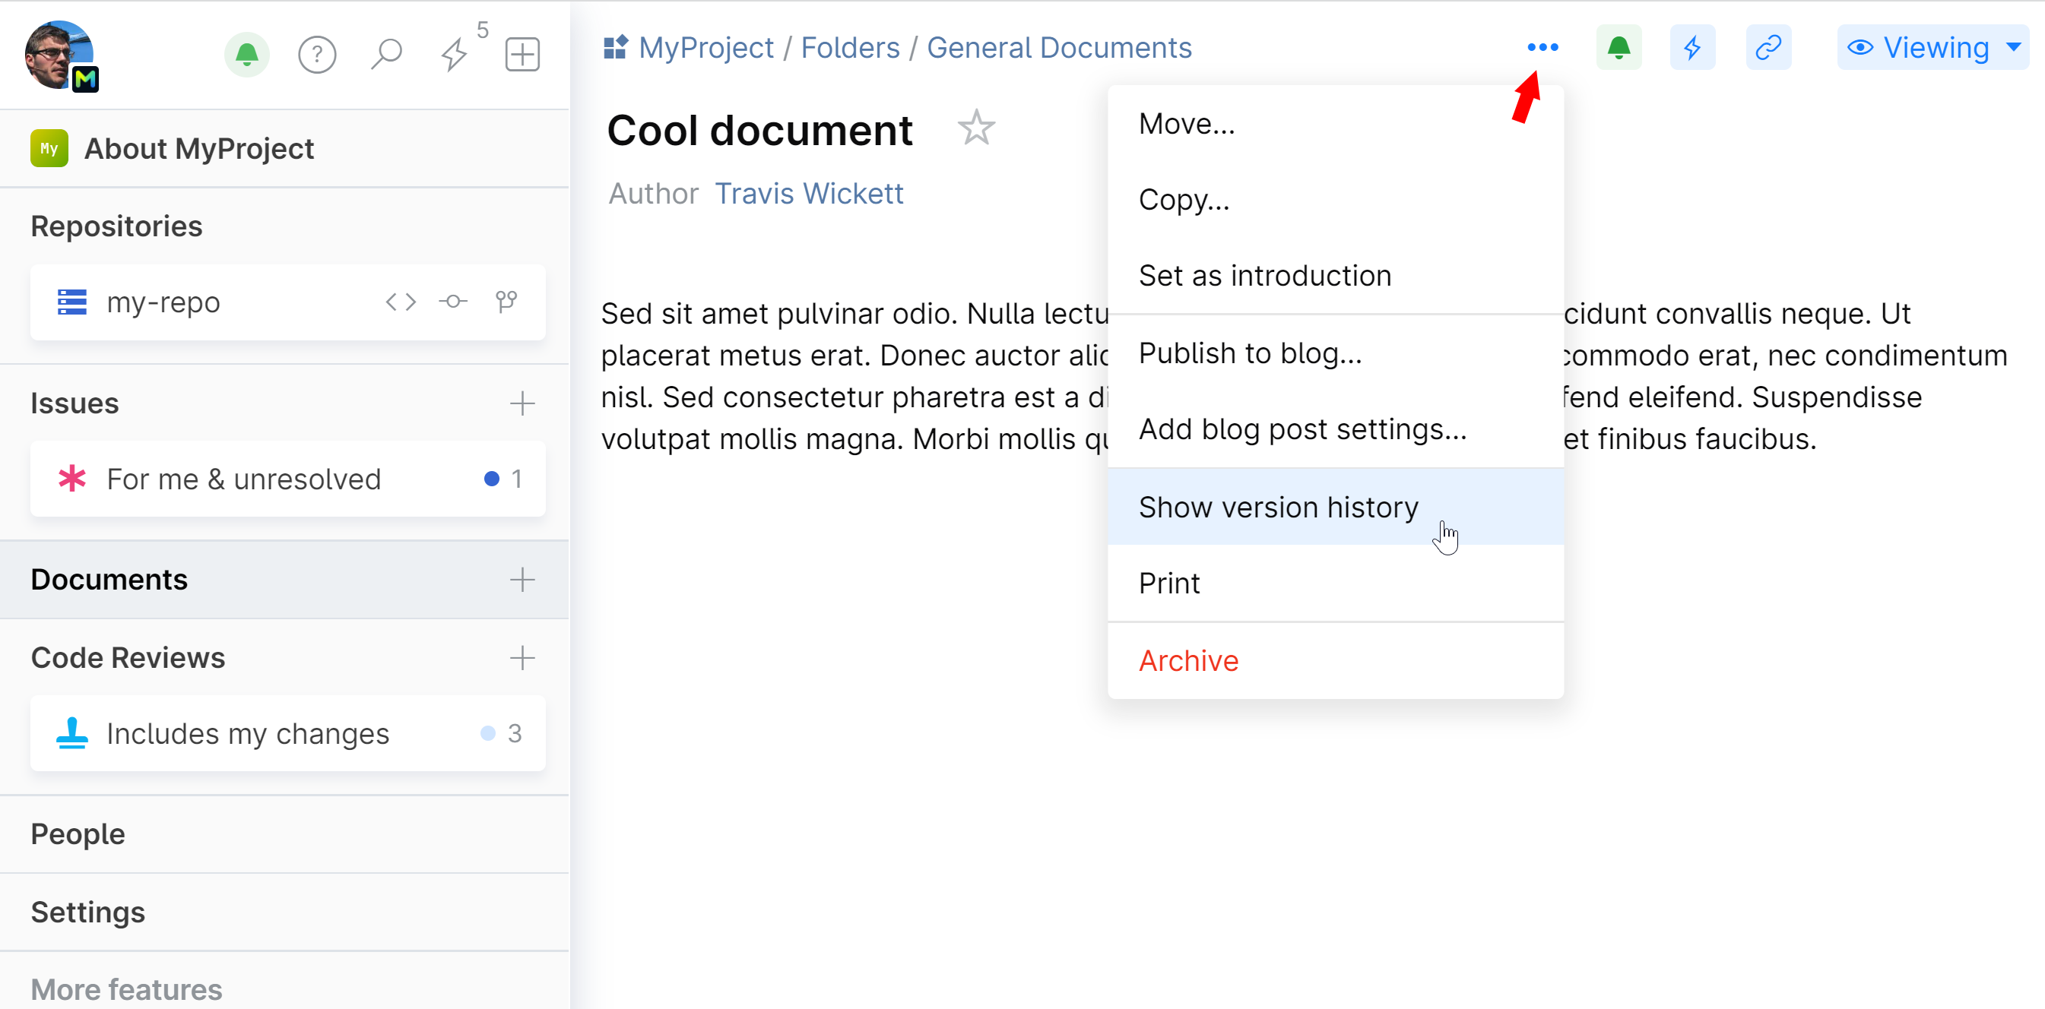The image size is (2045, 1009).
Task: Select Show version history
Action: point(1278,507)
